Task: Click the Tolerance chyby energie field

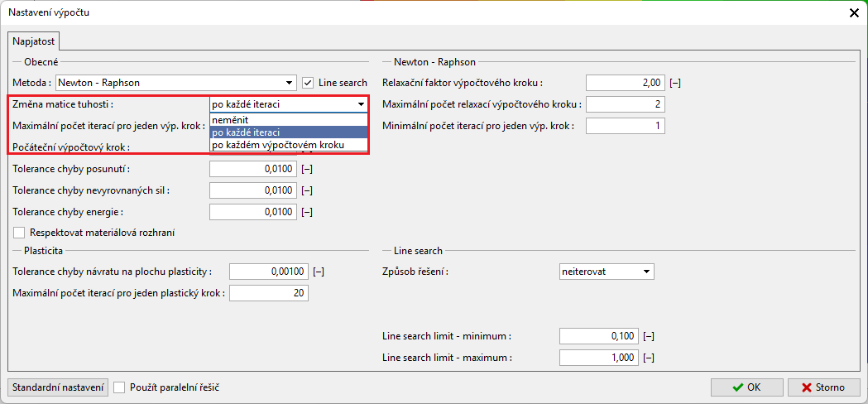Action: click(x=252, y=212)
